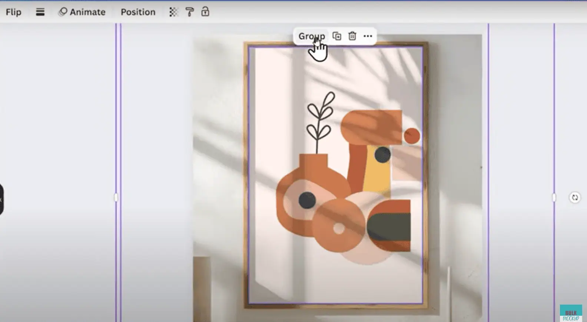Open the Animate panel

[82, 12]
